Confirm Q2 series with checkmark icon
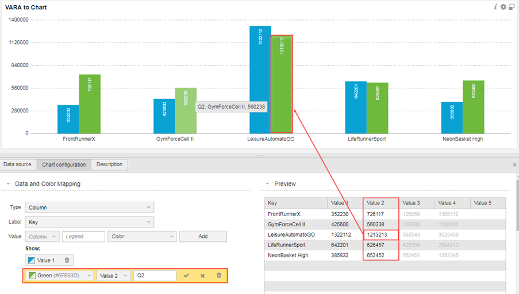This screenshot has width=519, height=294. point(186,275)
